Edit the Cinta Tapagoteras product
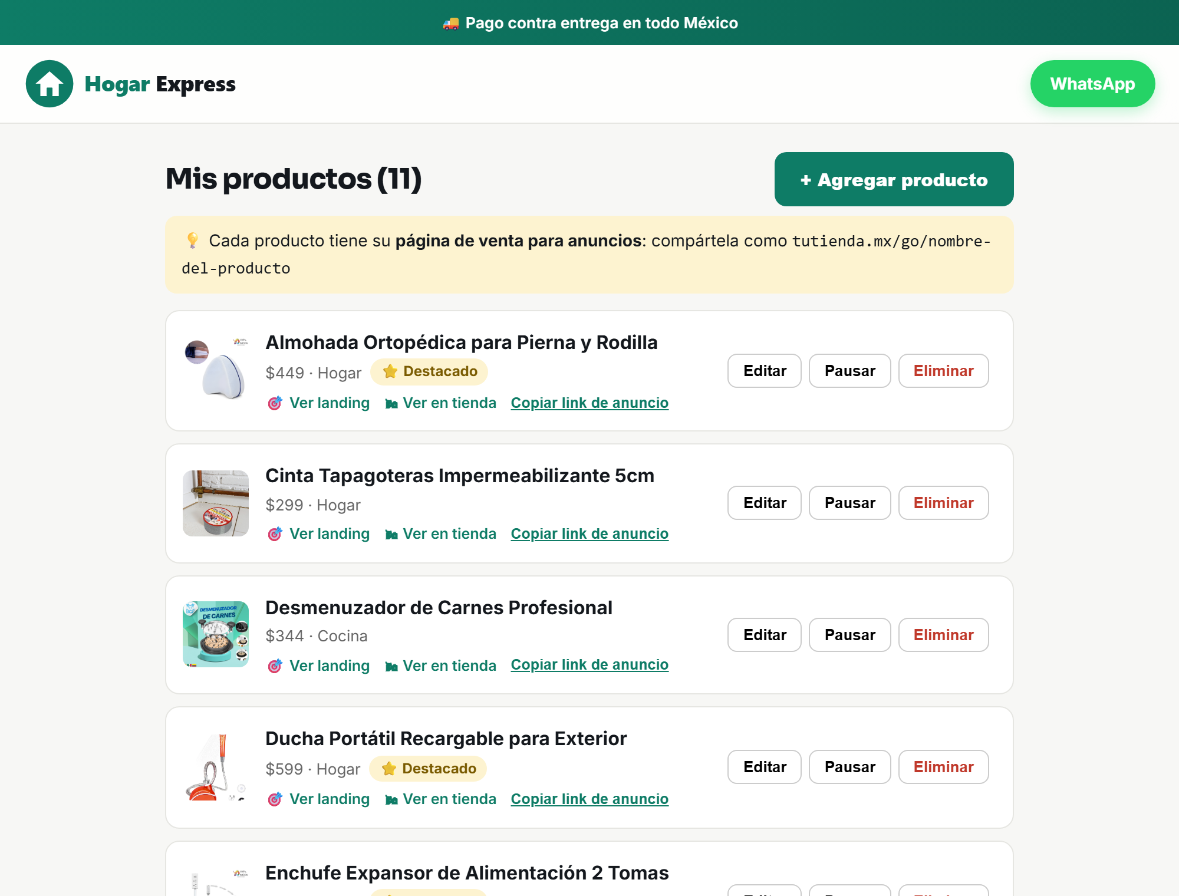Viewport: 1179px width, 896px height. click(765, 503)
